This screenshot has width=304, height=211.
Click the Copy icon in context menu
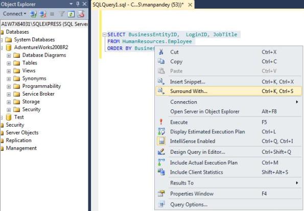161,61
